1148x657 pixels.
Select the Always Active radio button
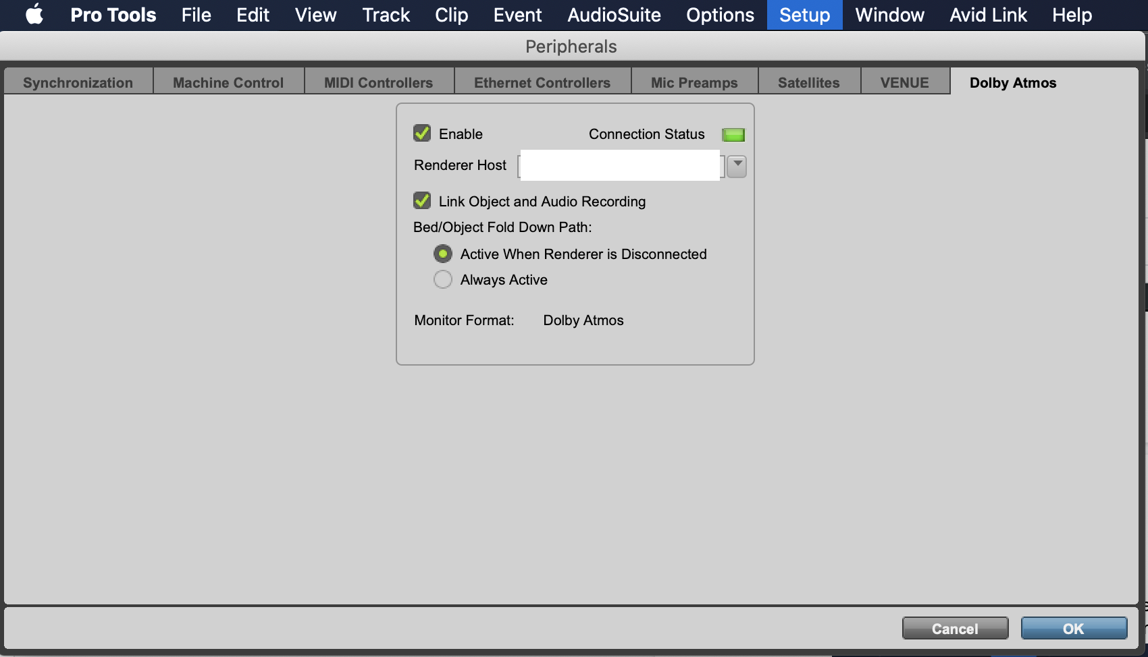(x=443, y=279)
